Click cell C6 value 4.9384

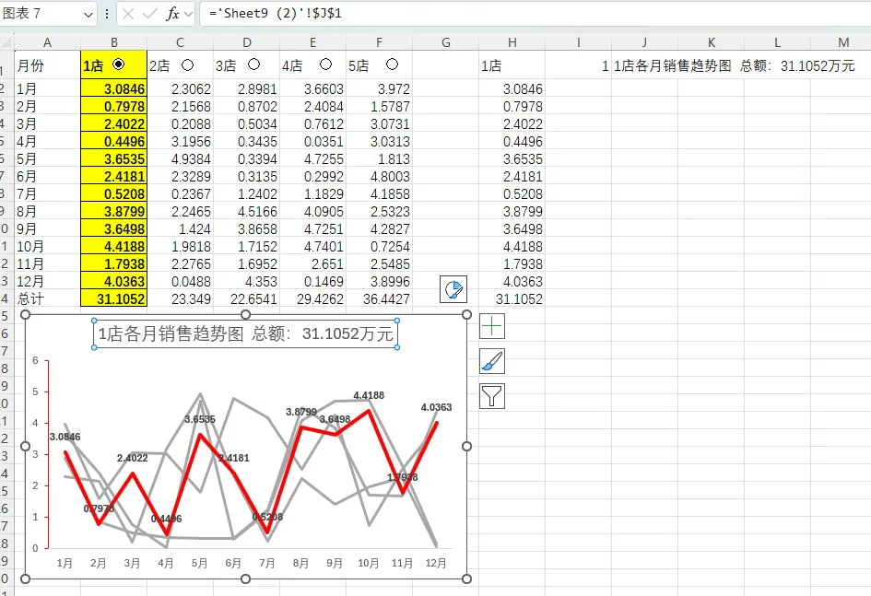click(x=180, y=158)
